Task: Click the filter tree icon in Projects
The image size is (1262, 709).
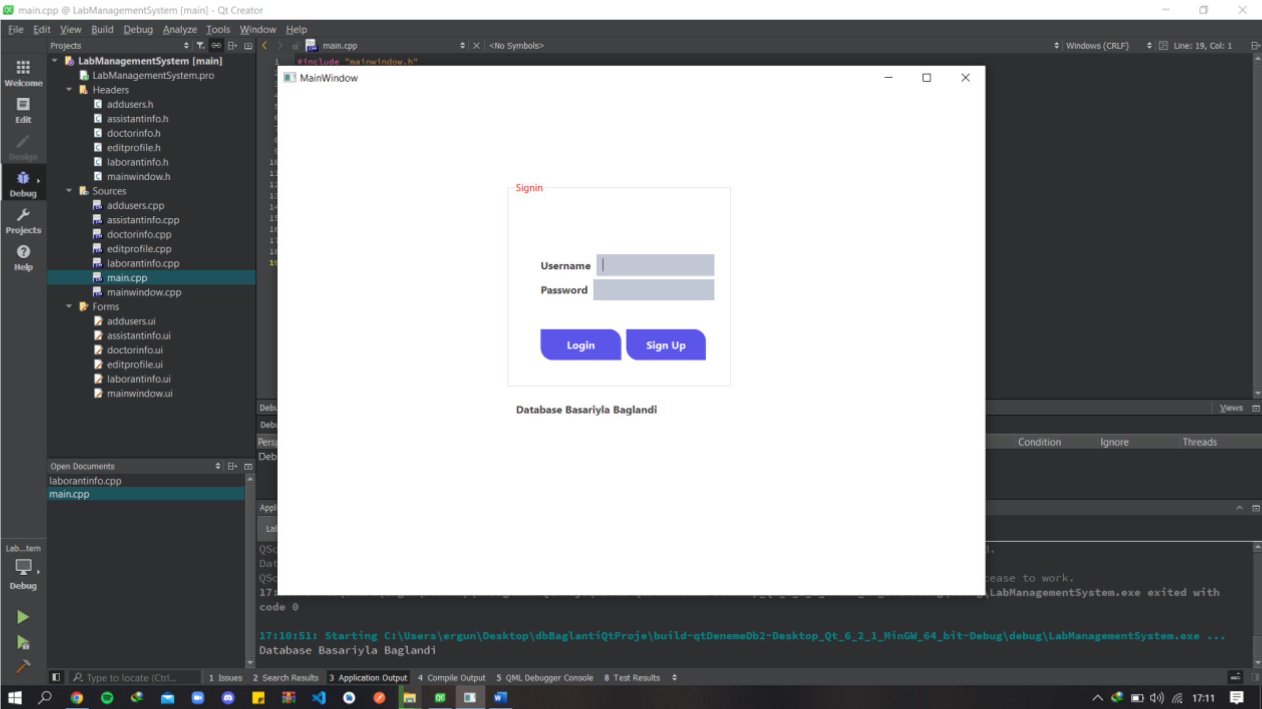Action: [x=200, y=46]
